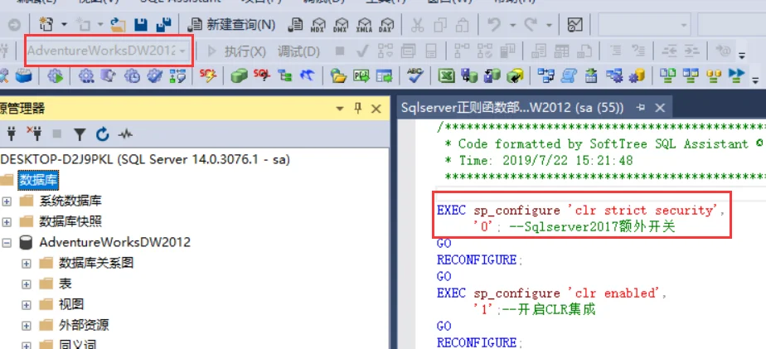
Task: Open the Object Explorer window position dropdown
Action: pos(340,109)
